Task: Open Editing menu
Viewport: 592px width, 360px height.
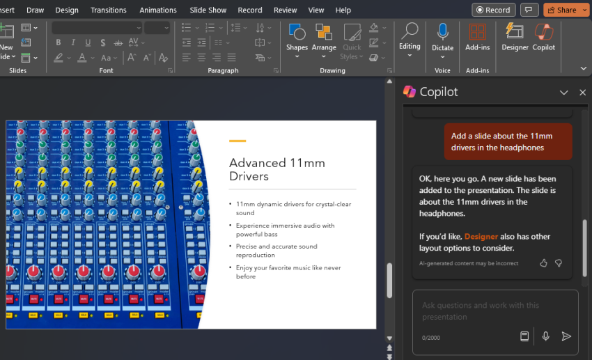Action: 410,40
